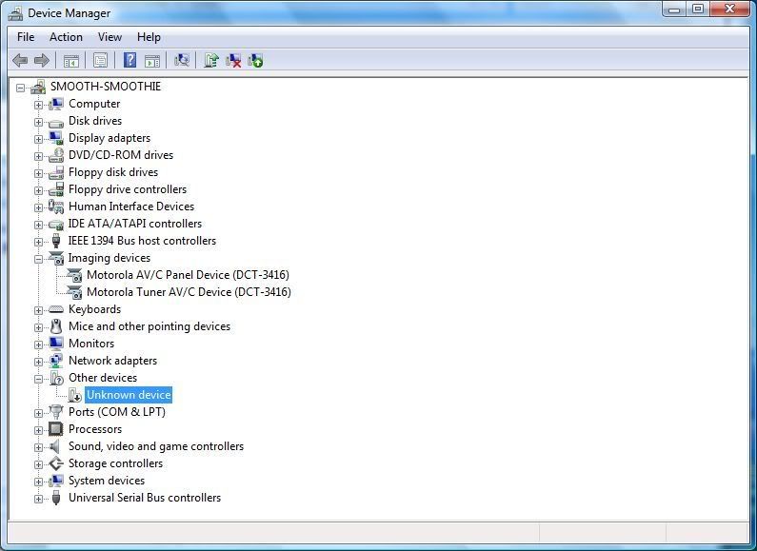Collapse the SMOOTH-SMOOTHIE root node
The height and width of the screenshot is (551, 757).
click(x=20, y=88)
